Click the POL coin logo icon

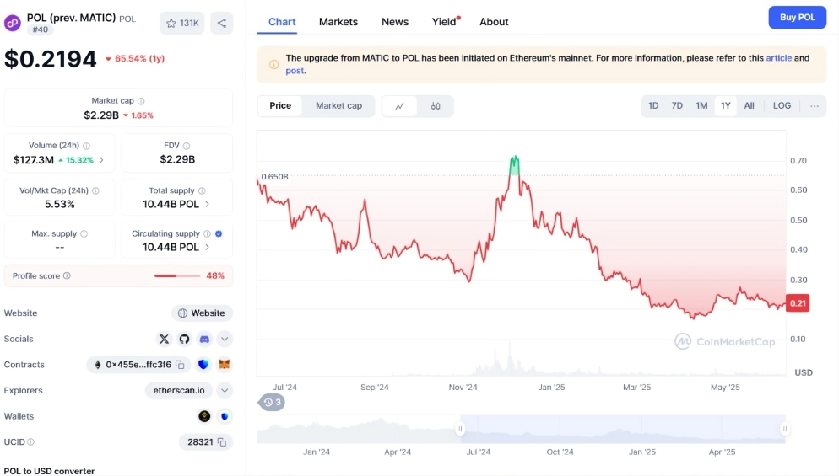pyautogui.click(x=13, y=23)
